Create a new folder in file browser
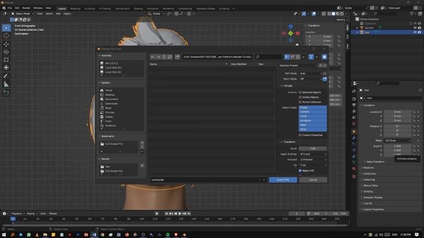The image size is (424, 238). point(178,57)
